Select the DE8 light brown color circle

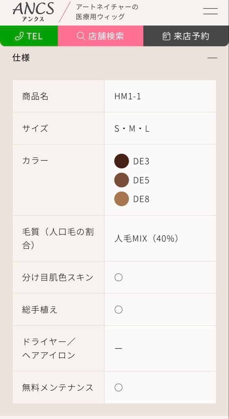pyautogui.click(x=121, y=199)
